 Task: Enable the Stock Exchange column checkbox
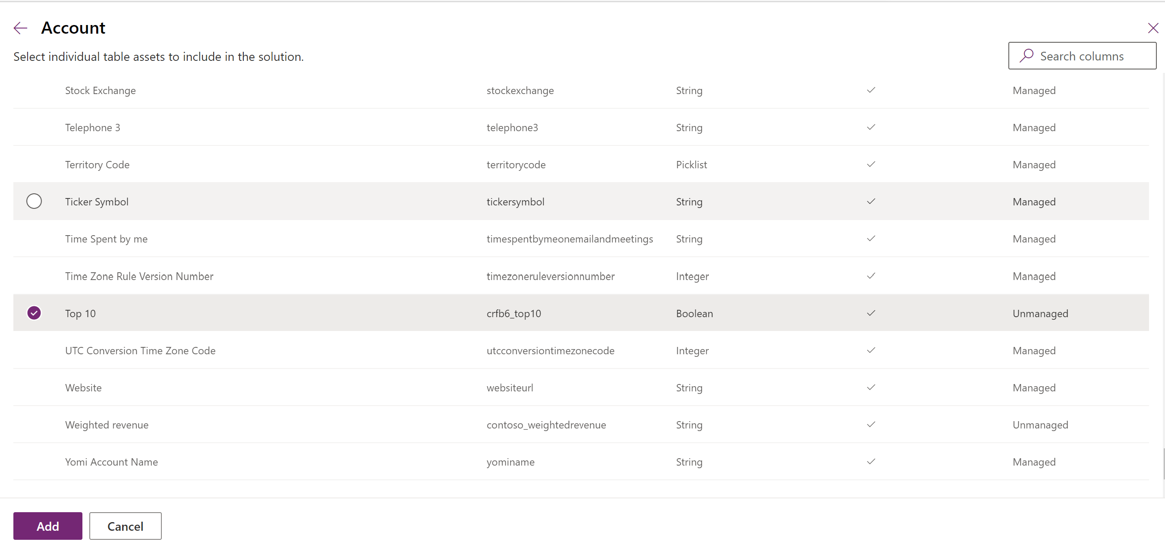tap(34, 90)
